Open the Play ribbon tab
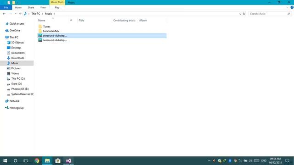Viewport: 294px width, 165px height. 57,7
